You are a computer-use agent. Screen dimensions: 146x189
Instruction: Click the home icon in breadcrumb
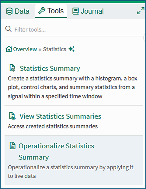coord(9,49)
